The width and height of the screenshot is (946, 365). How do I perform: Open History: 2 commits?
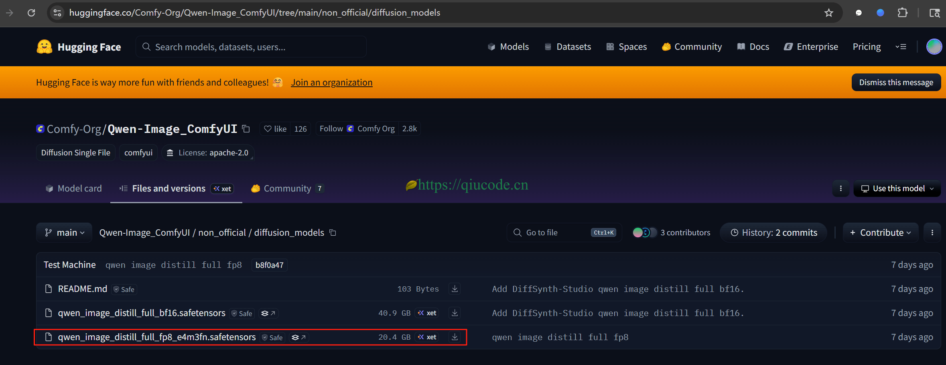(773, 232)
